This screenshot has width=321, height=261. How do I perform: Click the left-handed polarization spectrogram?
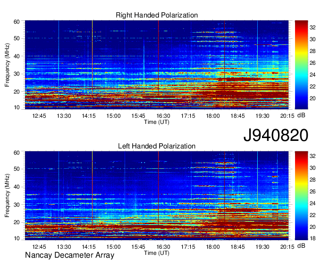pyautogui.click(x=157, y=196)
